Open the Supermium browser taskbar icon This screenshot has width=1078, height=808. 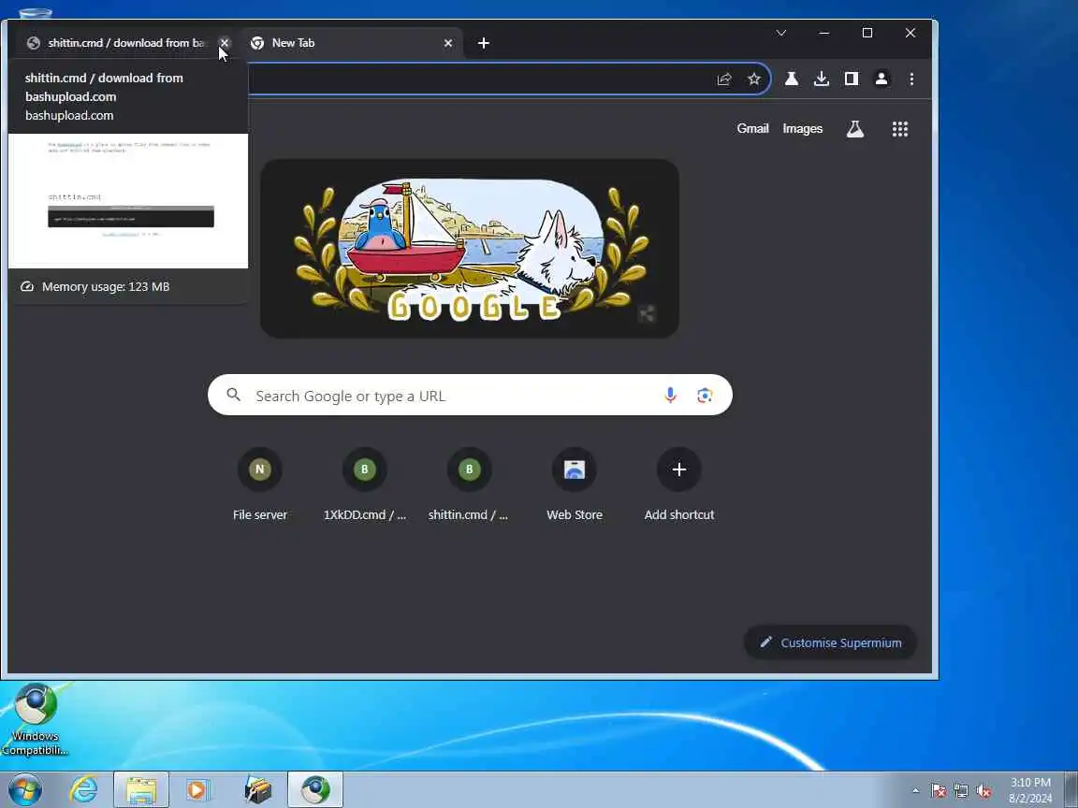click(x=314, y=789)
